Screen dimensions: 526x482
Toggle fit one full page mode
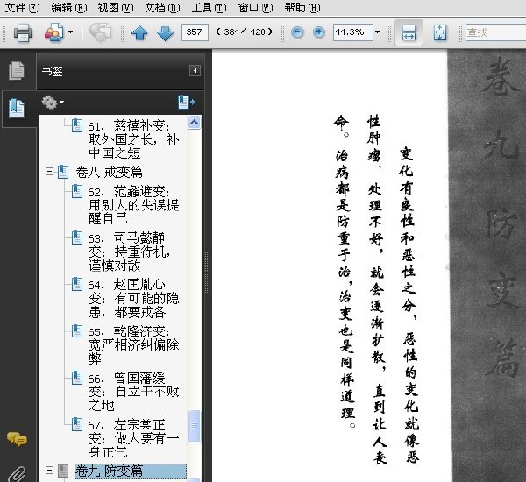(440, 32)
